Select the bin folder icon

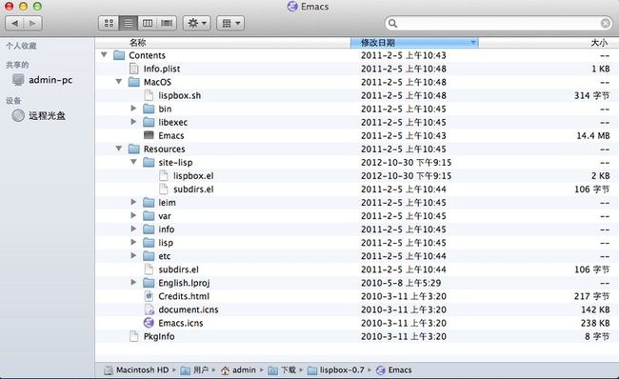[x=149, y=109]
